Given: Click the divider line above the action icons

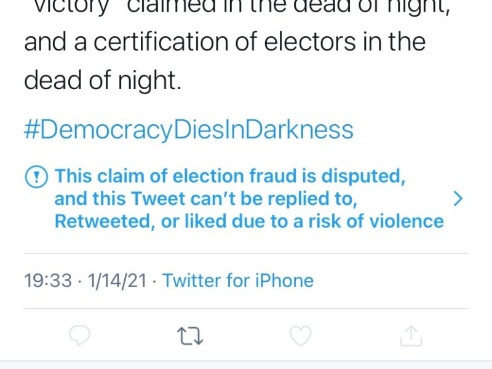Looking at the screenshot, I should coord(246,309).
